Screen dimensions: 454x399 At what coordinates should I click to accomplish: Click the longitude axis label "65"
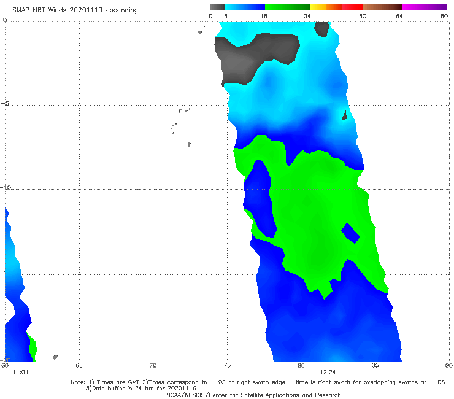(x=79, y=365)
